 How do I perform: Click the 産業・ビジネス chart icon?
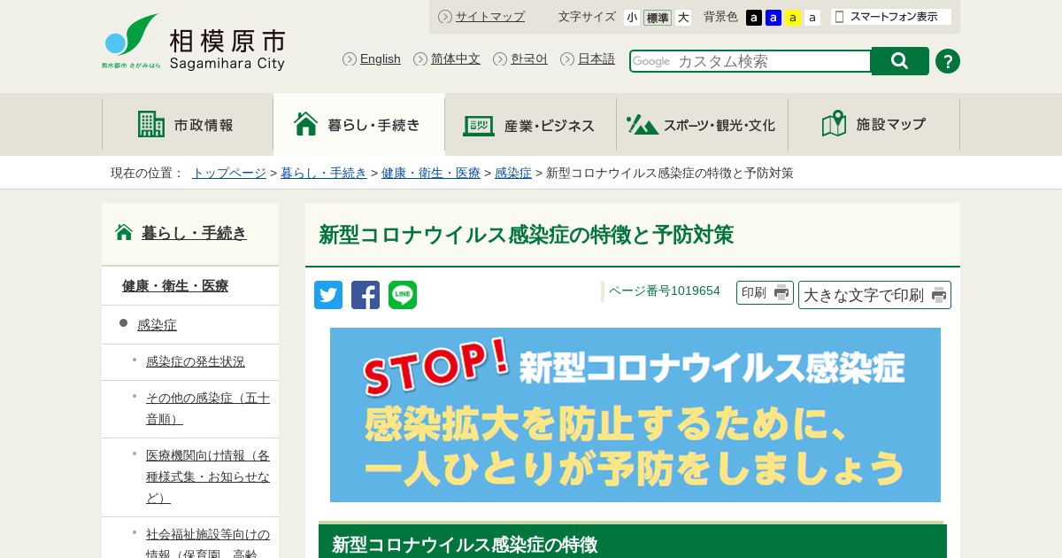click(x=479, y=125)
